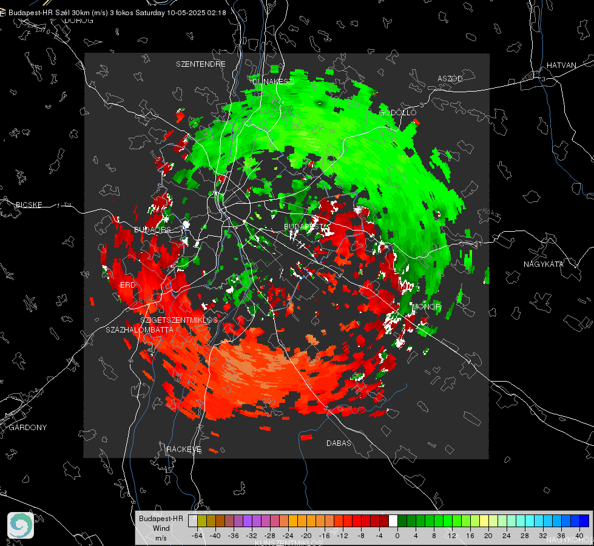The width and height of the screenshot is (594, 546).
Task: Click the -24 legend scale value
Action: [288, 536]
